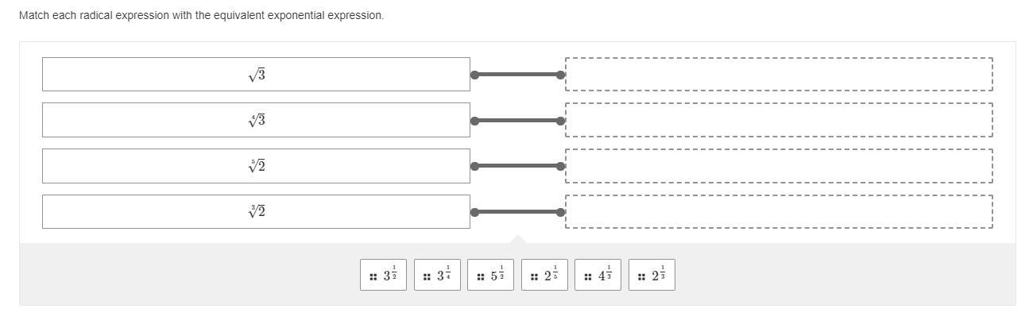Click the drag handle on the 3^(1/4) tile
This screenshot has width=1029, height=328.
pos(427,277)
